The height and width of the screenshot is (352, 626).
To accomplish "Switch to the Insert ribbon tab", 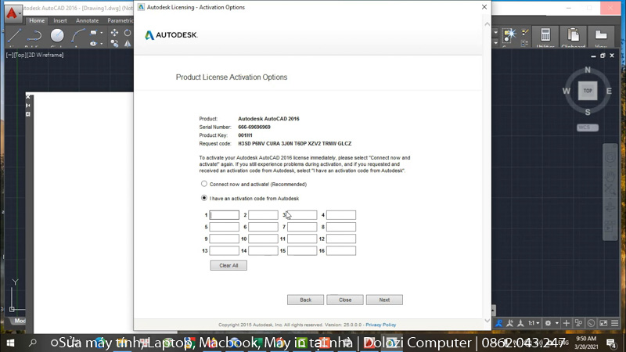I will click(x=60, y=20).
